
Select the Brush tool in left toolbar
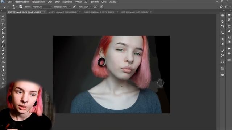point(3,45)
